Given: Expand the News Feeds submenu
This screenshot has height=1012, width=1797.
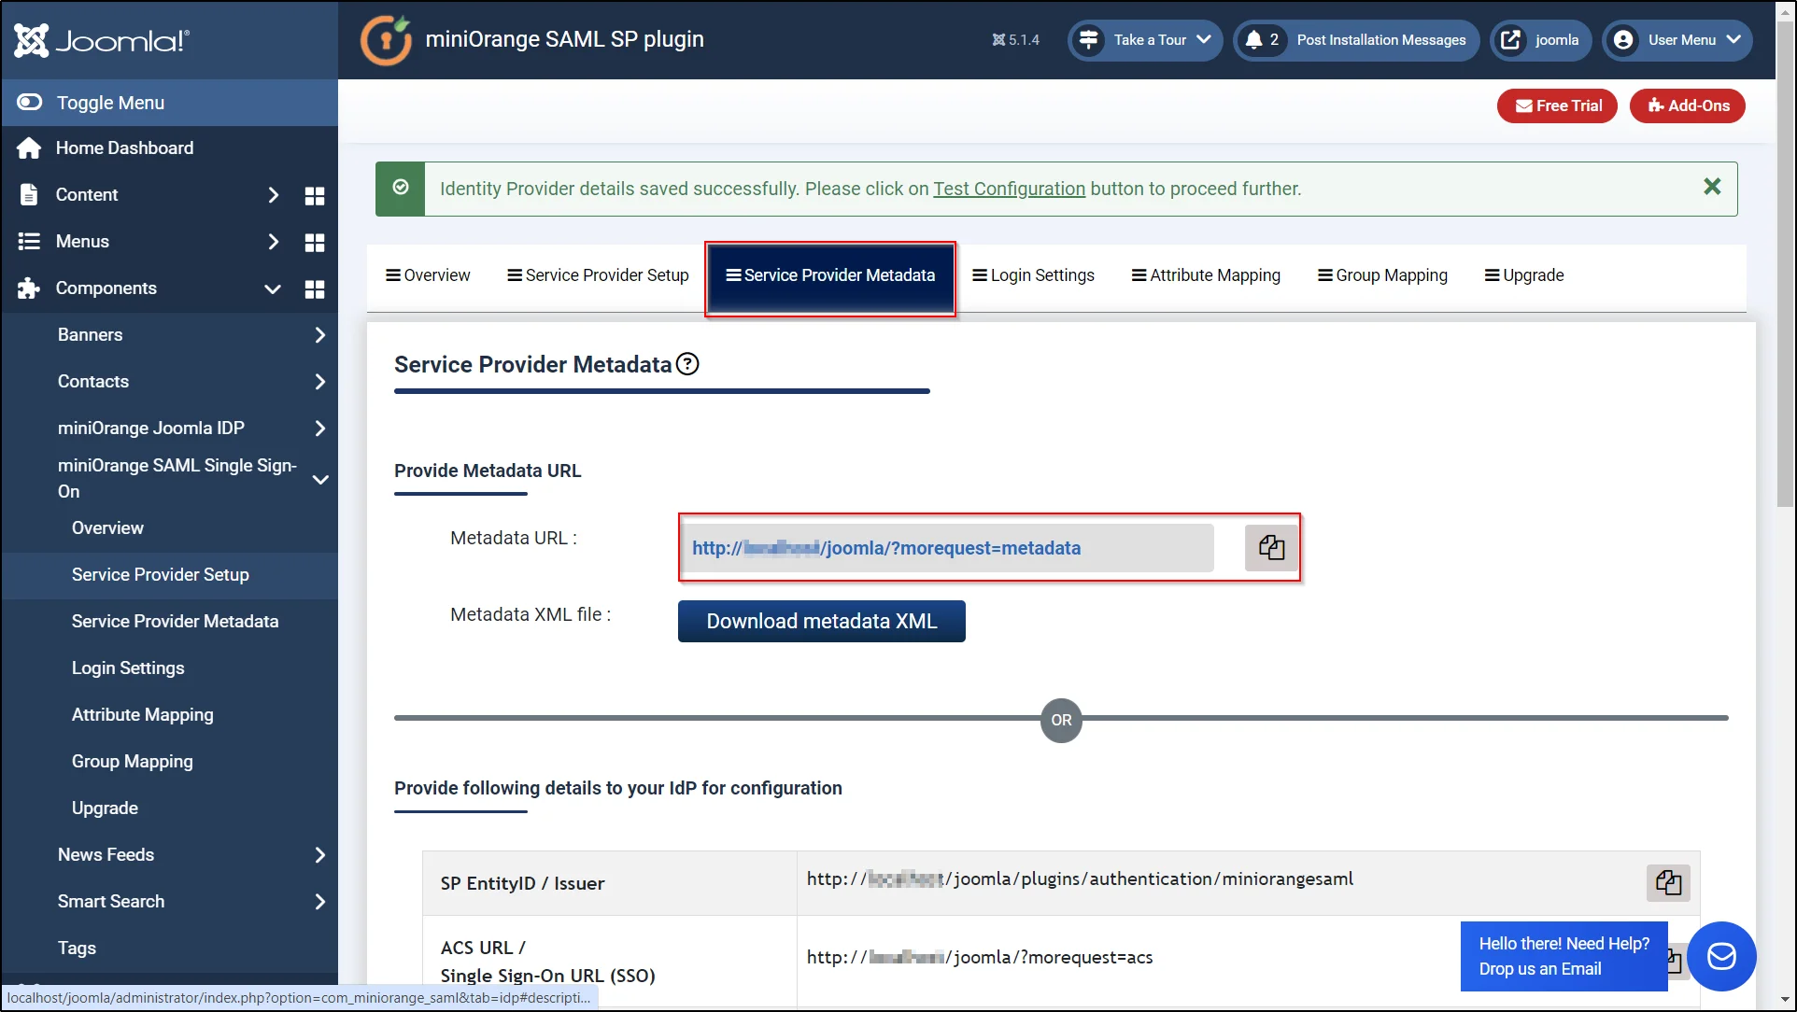Looking at the screenshot, I should pos(319,855).
